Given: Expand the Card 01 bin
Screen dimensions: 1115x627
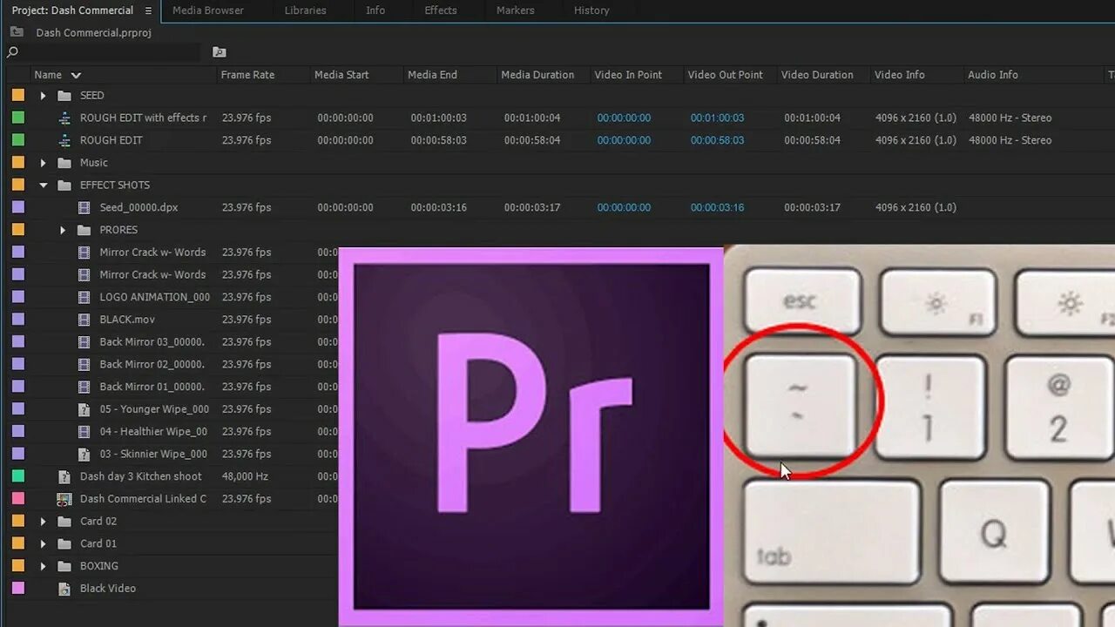Looking at the screenshot, I should coord(43,544).
